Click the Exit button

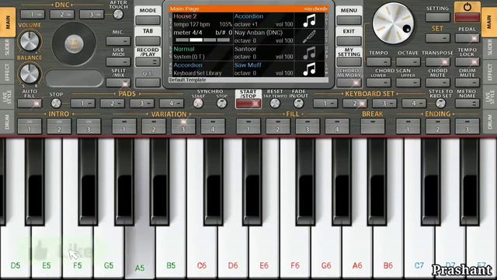coord(349,40)
